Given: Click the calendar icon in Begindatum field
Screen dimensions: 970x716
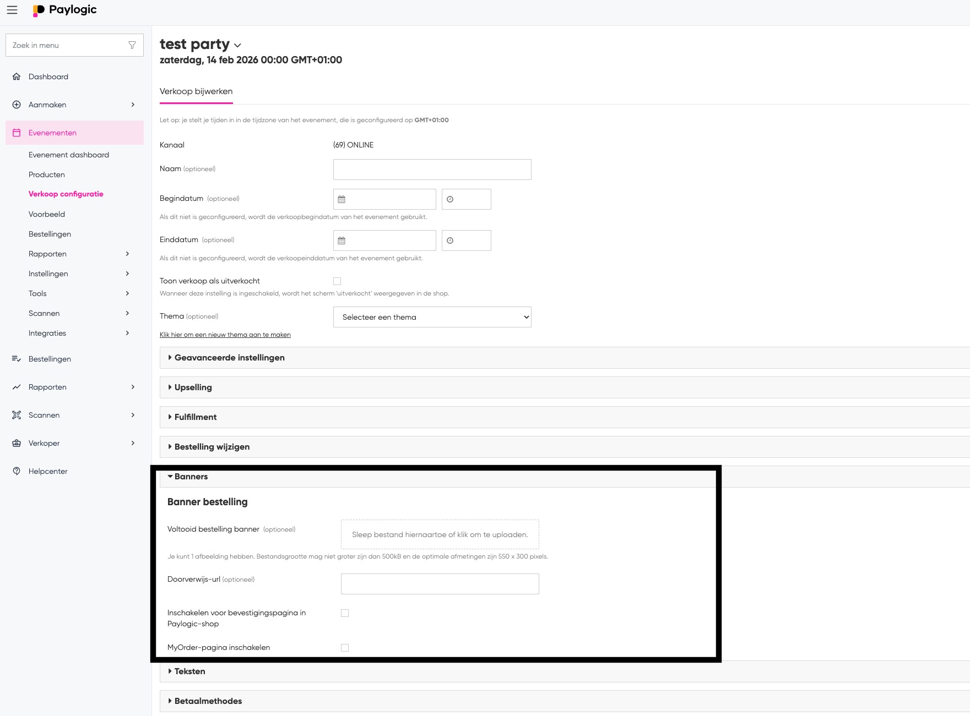Looking at the screenshot, I should (342, 199).
